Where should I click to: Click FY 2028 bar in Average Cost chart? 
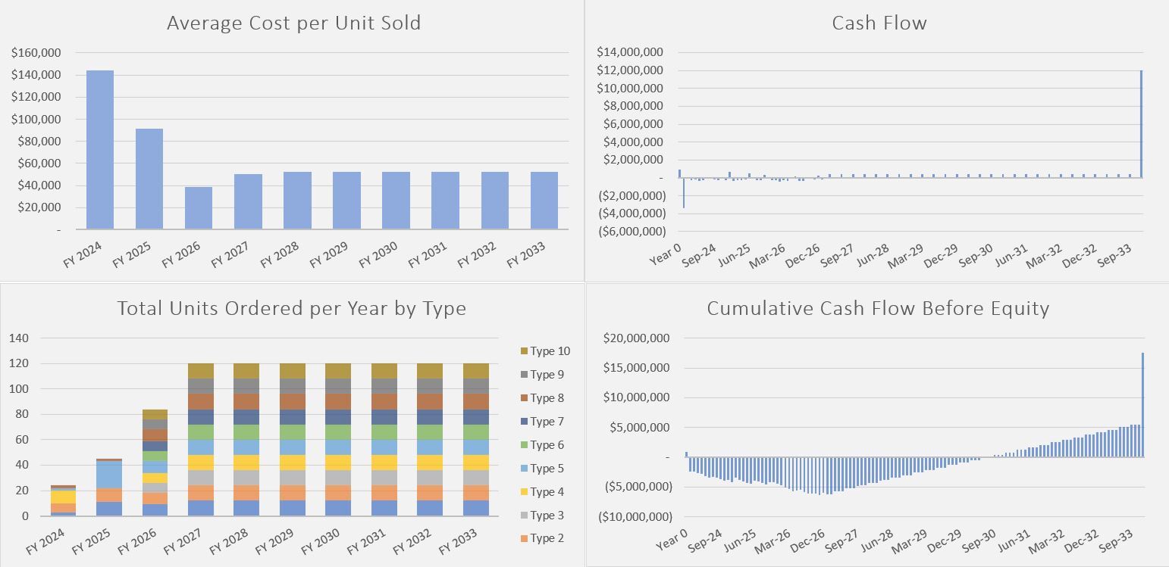(297, 201)
